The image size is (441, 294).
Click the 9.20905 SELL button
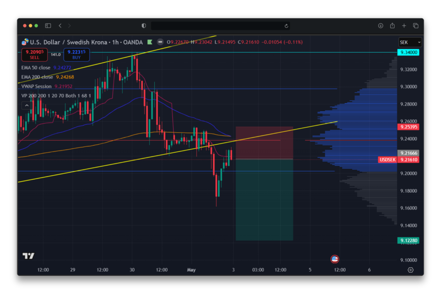[x=34, y=55]
